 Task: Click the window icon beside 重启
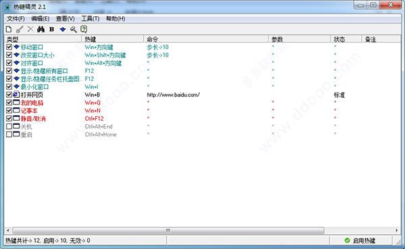click(16, 134)
